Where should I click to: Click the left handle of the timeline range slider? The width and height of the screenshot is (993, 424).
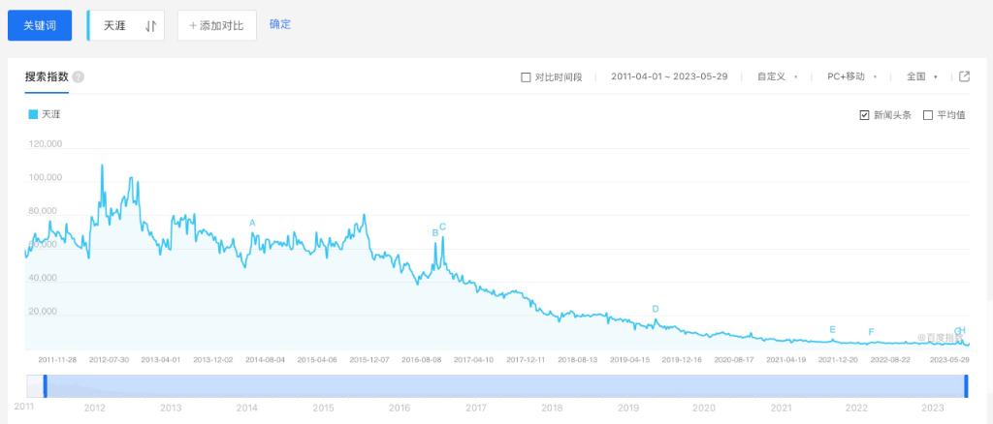(x=45, y=385)
